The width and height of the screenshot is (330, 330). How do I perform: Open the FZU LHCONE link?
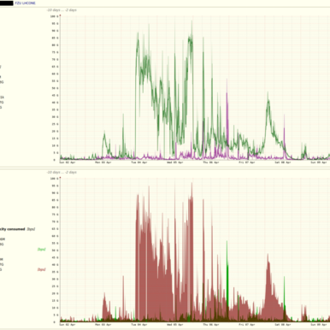[x=25, y=3]
